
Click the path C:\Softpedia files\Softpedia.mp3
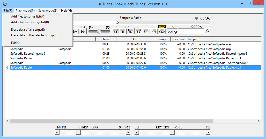point(210,49)
